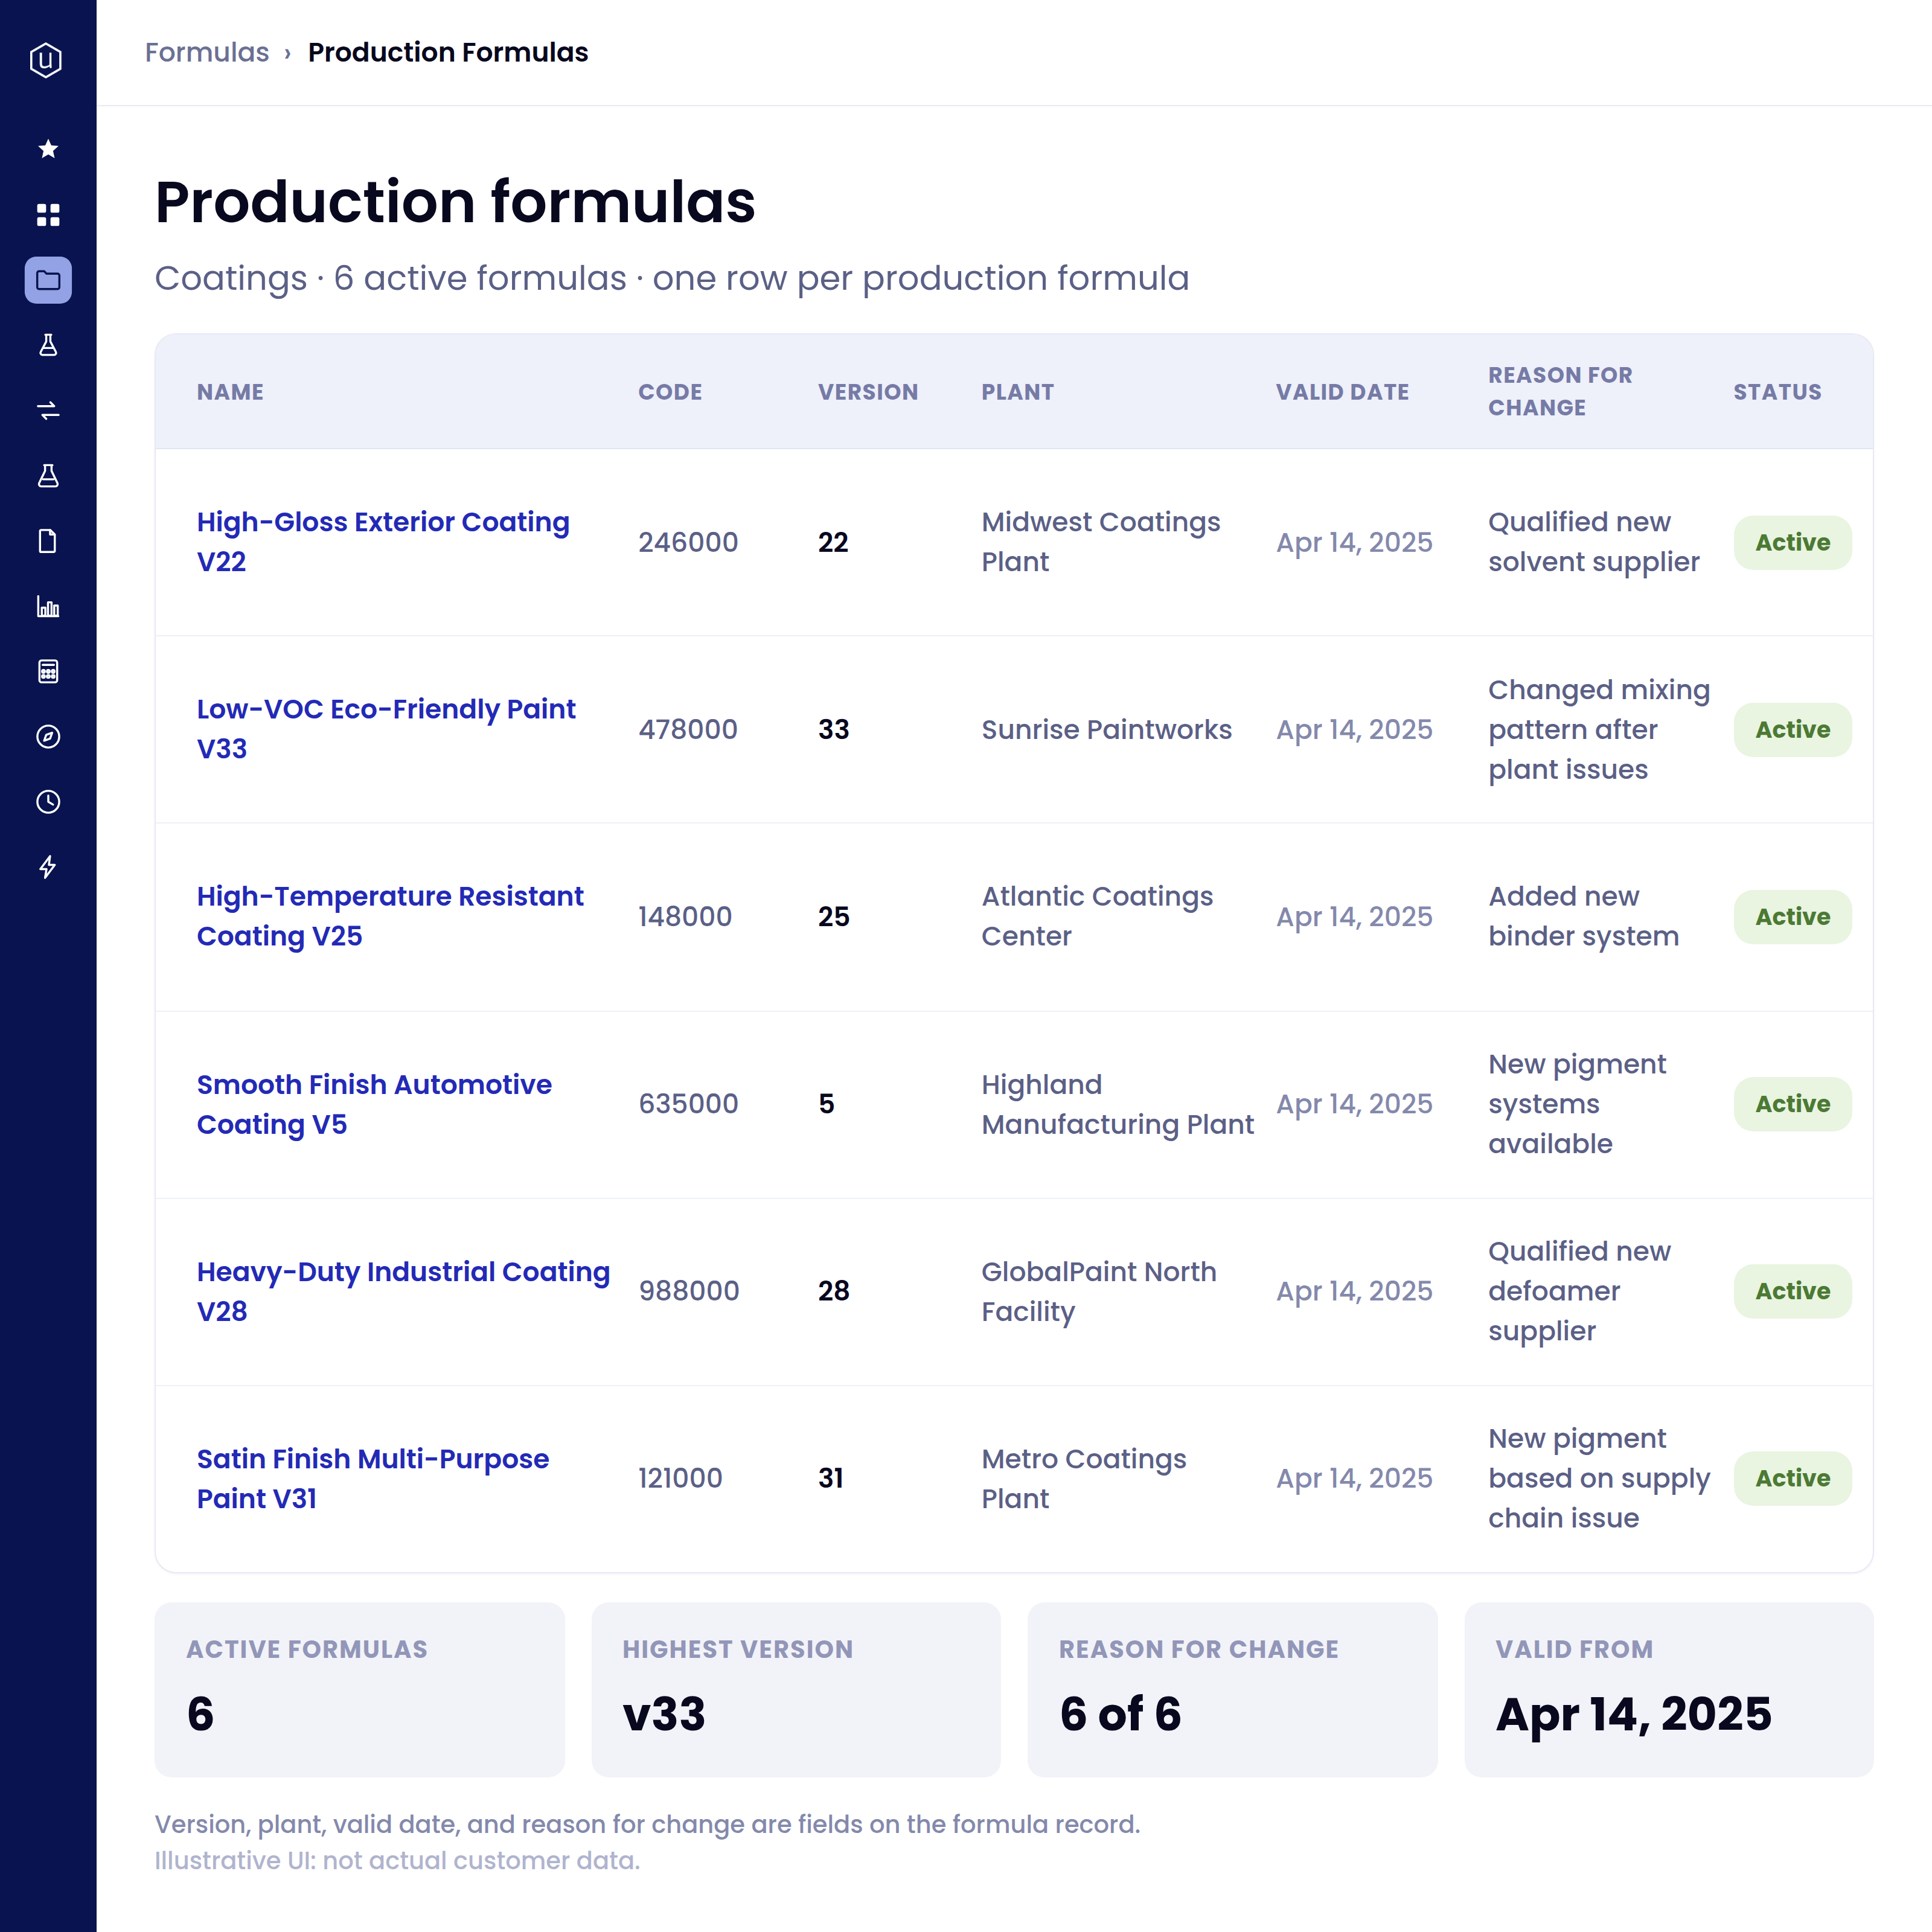The width and height of the screenshot is (1932, 1932).
Task: Open the document page icon
Action: pyautogui.click(x=48, y=541)
